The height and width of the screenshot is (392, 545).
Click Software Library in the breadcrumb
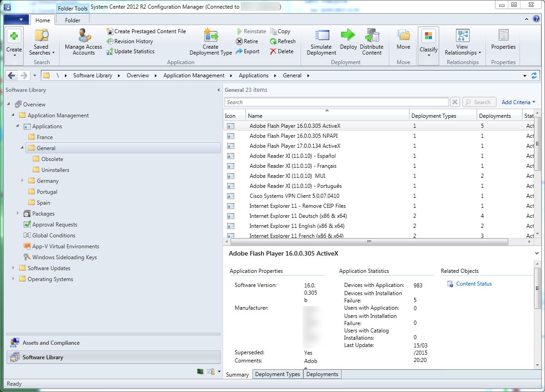click(93, 75)
